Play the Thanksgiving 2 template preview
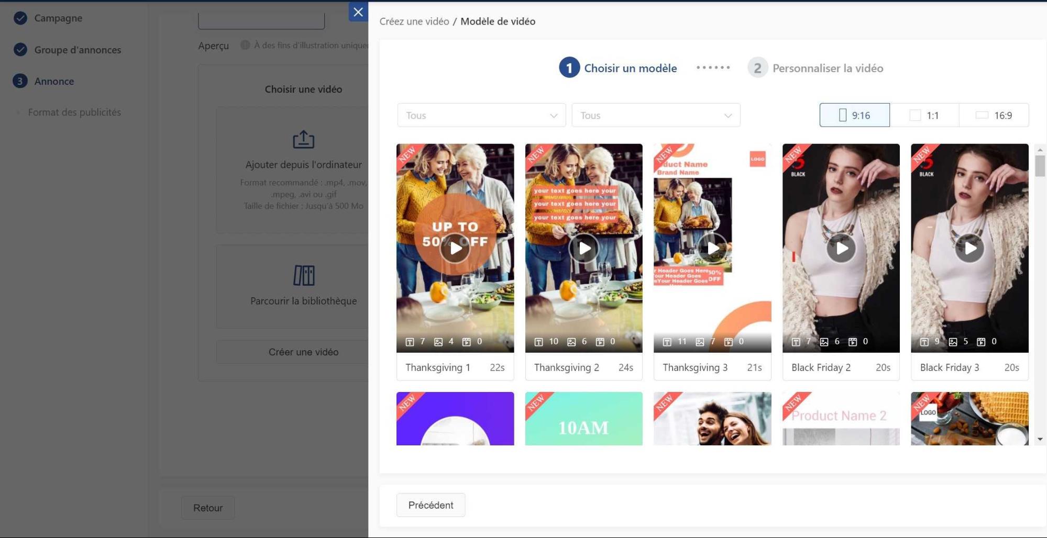1047x538 pixels. 584,248
